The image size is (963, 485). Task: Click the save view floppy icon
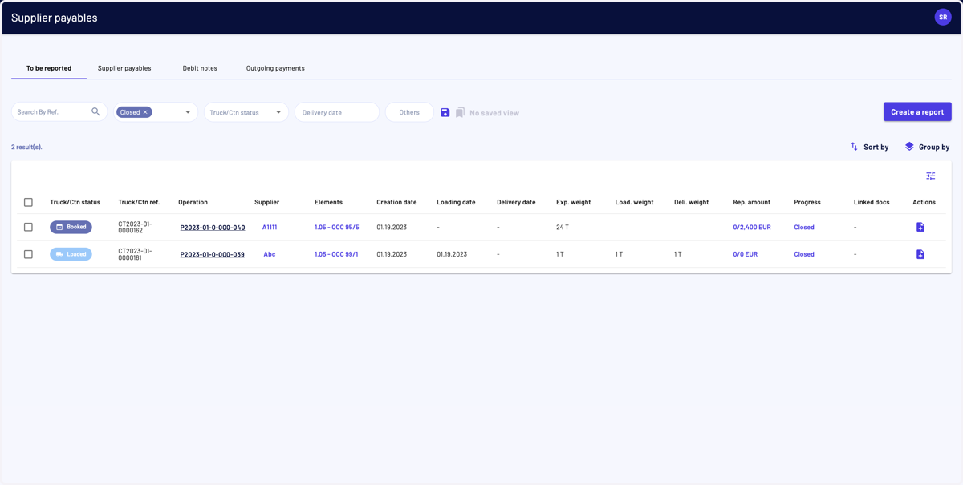[445, 112]
